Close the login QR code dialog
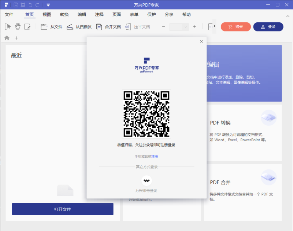The width and height of the screenshot is (293, 231). click(201, 42)
